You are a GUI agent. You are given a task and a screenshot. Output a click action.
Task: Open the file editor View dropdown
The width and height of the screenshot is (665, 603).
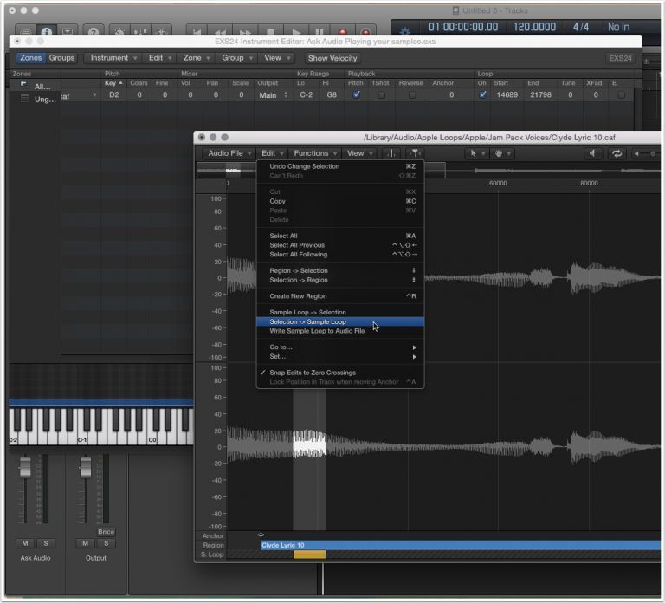point(359,153)
